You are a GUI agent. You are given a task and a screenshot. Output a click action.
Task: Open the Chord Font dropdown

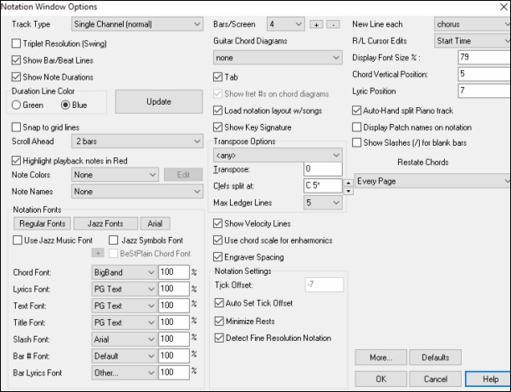(124, 273)
